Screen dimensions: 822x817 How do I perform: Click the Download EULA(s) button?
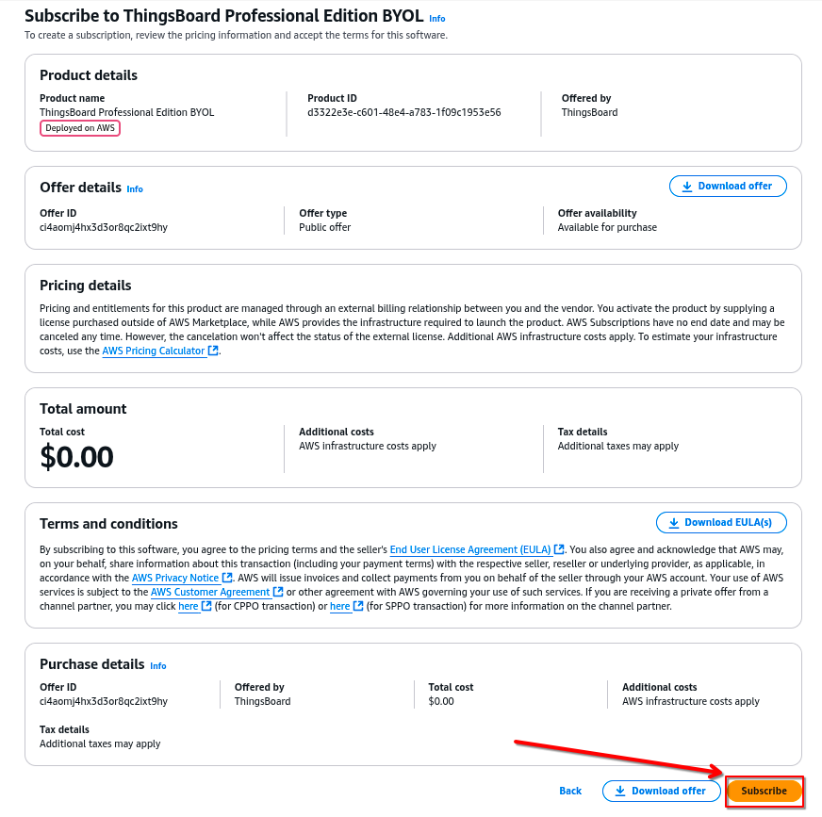[x=721, y=522]
